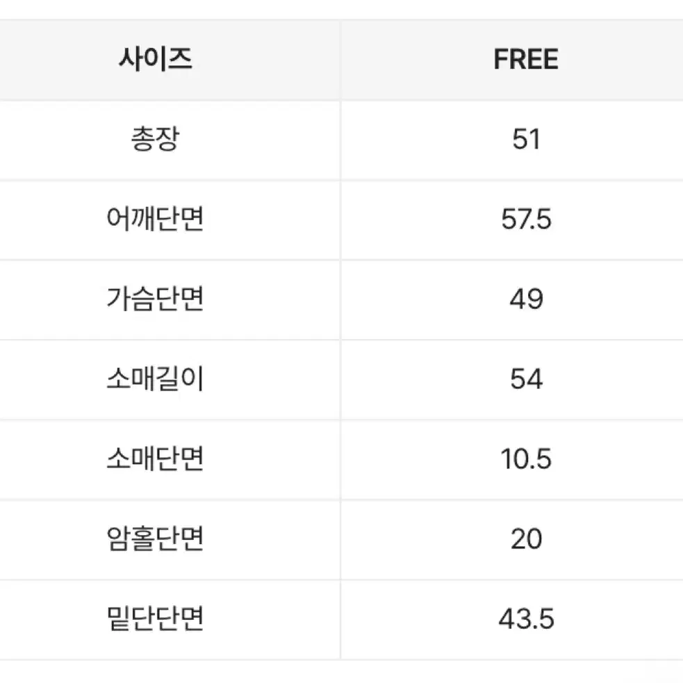
Task: Select the 54 sleeve length value
Action: 526,379
